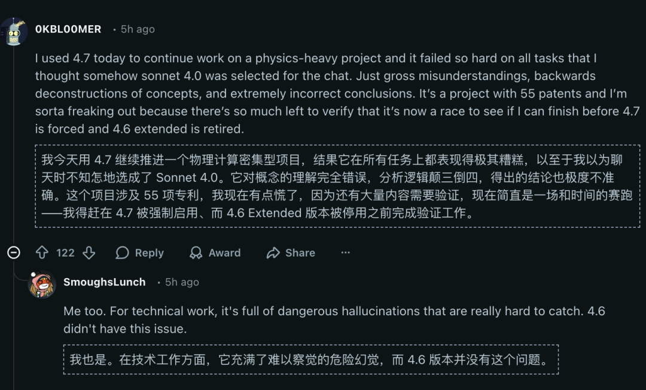
Task: Click the Award ribbon icon
Action: 196,253
